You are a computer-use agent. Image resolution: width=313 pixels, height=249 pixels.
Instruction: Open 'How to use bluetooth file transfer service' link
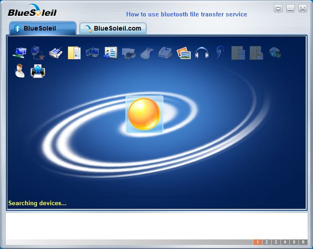point(187,15)
